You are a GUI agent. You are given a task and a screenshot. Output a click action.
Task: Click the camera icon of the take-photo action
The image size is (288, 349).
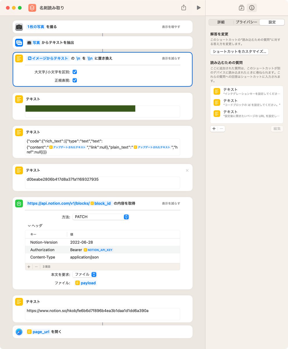19,27
